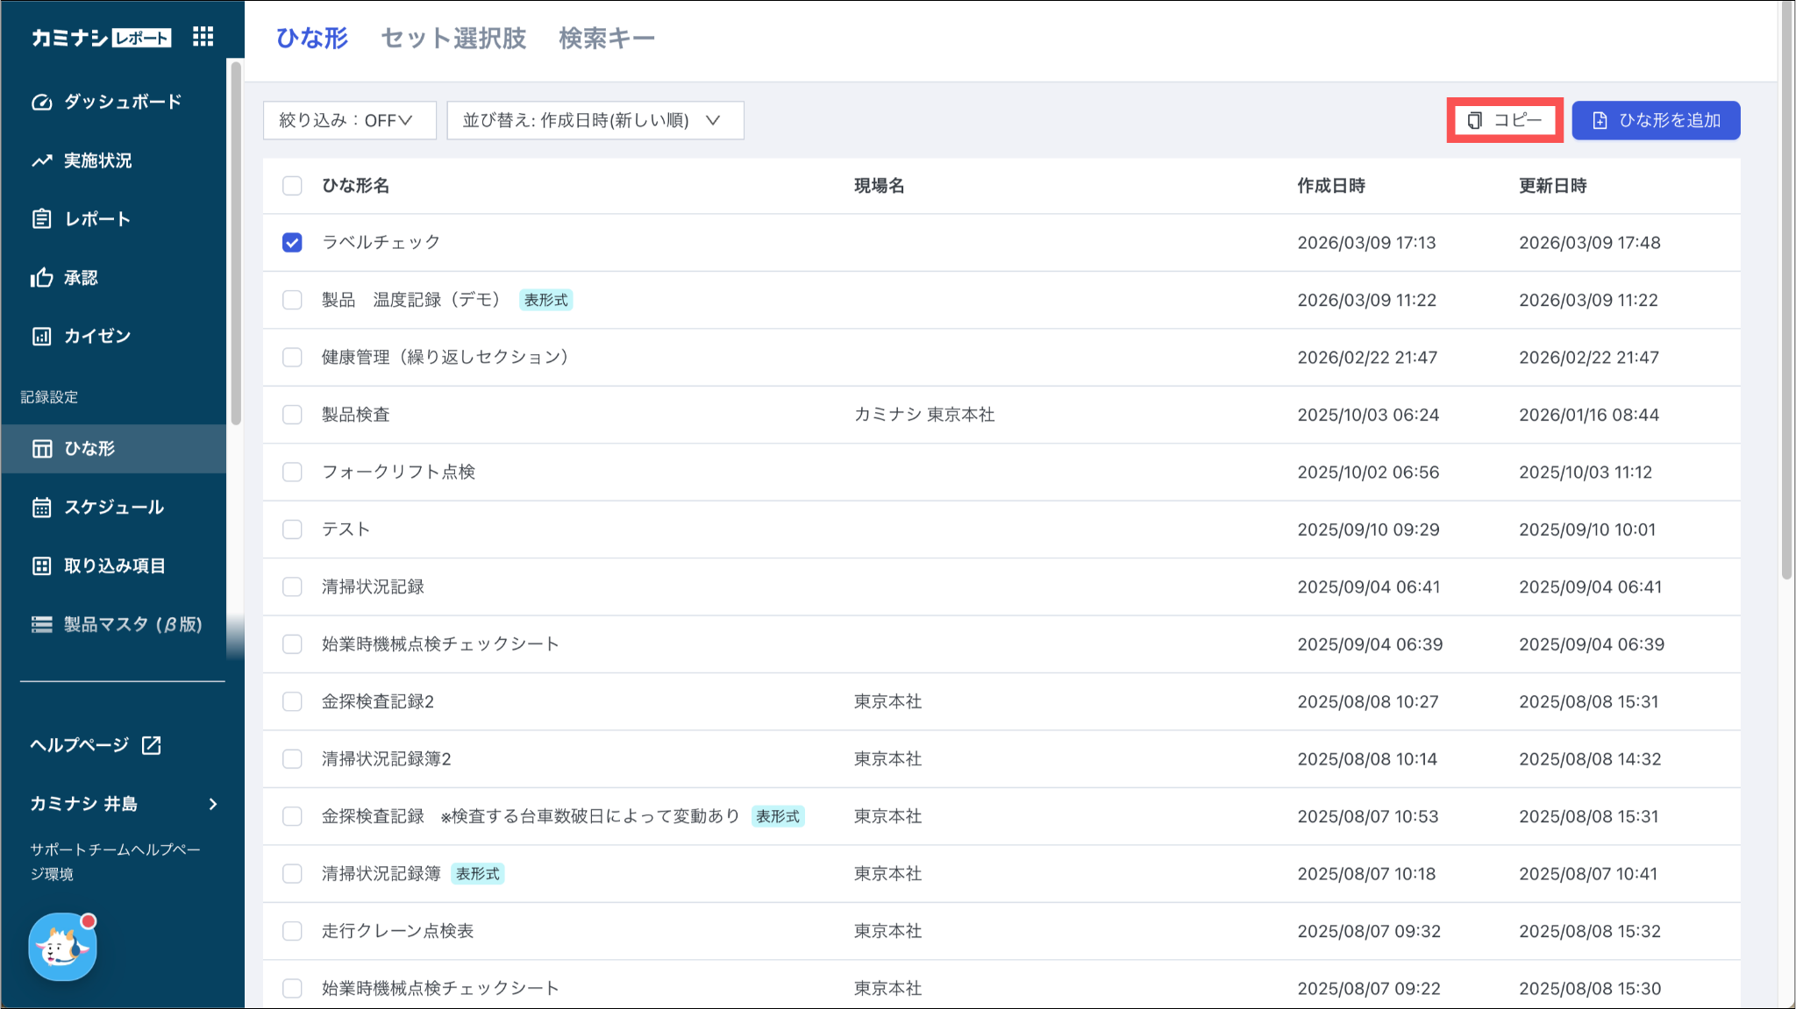
Task: Click the スケジュール calendar icon
Action: (41, 508)
